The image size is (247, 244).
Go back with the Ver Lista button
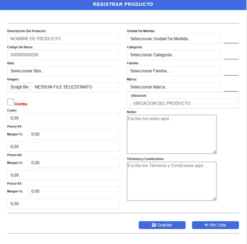click(215, 225)
